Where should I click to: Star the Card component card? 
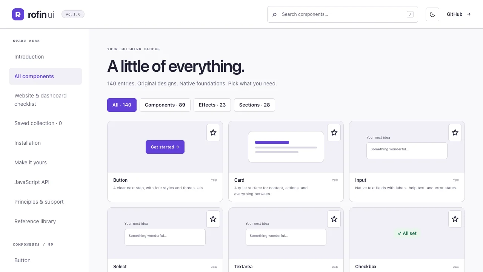334,133
